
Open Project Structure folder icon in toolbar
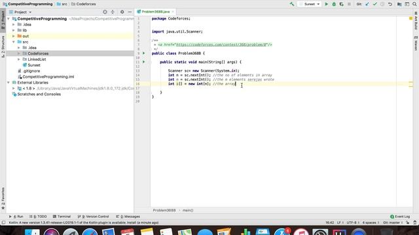(x=399, y=4)
